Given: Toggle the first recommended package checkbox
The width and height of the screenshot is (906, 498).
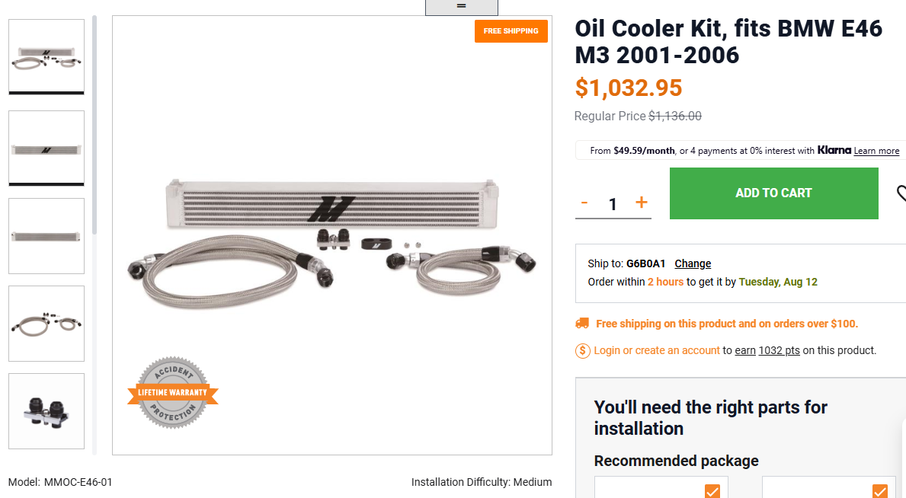Looking at the screenshot, I should [712, 491].
